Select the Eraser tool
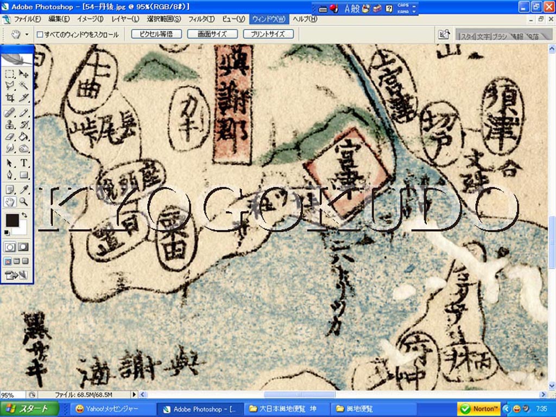This screenshot has width=556, height=417. coord(10,136)
